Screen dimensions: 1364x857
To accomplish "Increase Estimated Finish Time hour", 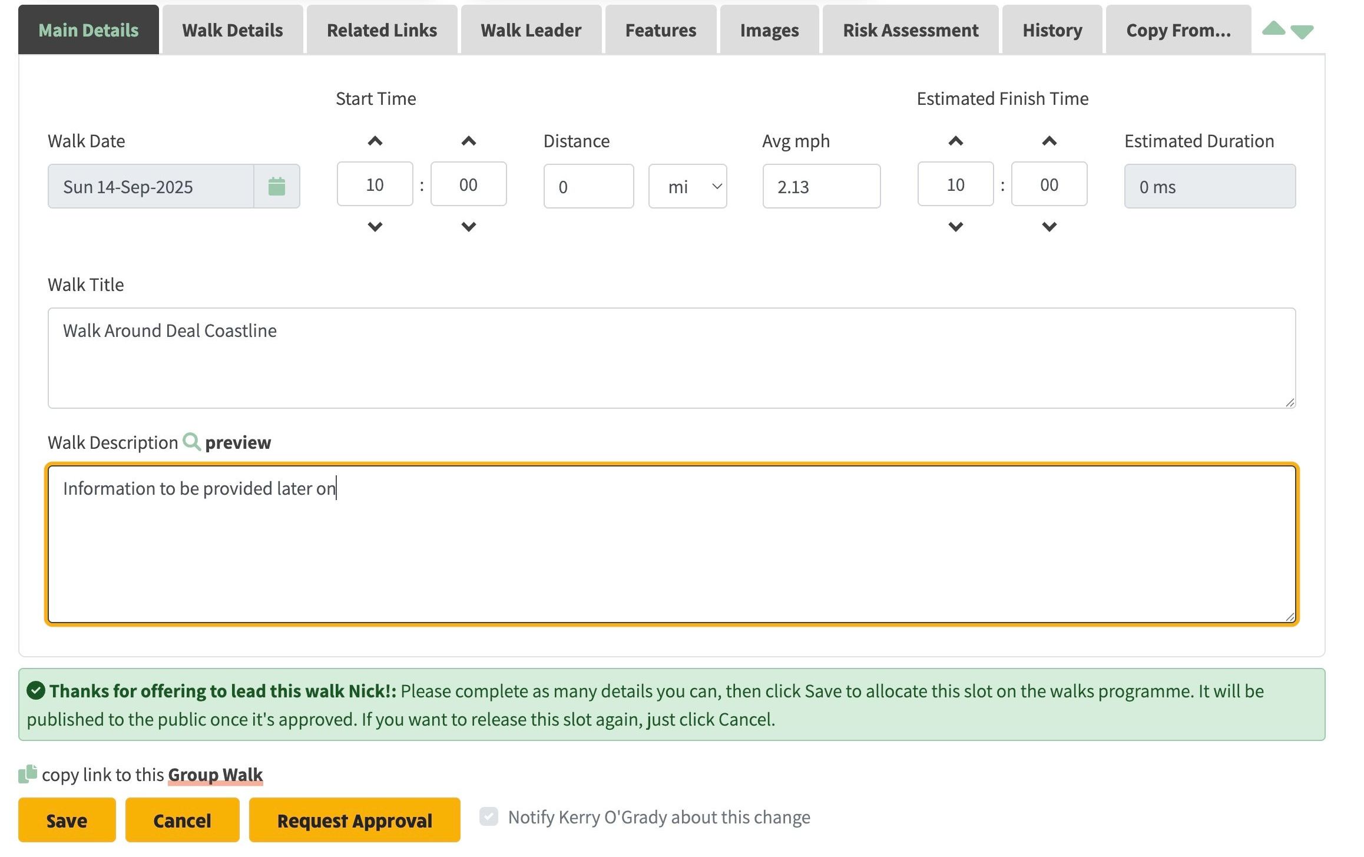I will pos(956,141).
